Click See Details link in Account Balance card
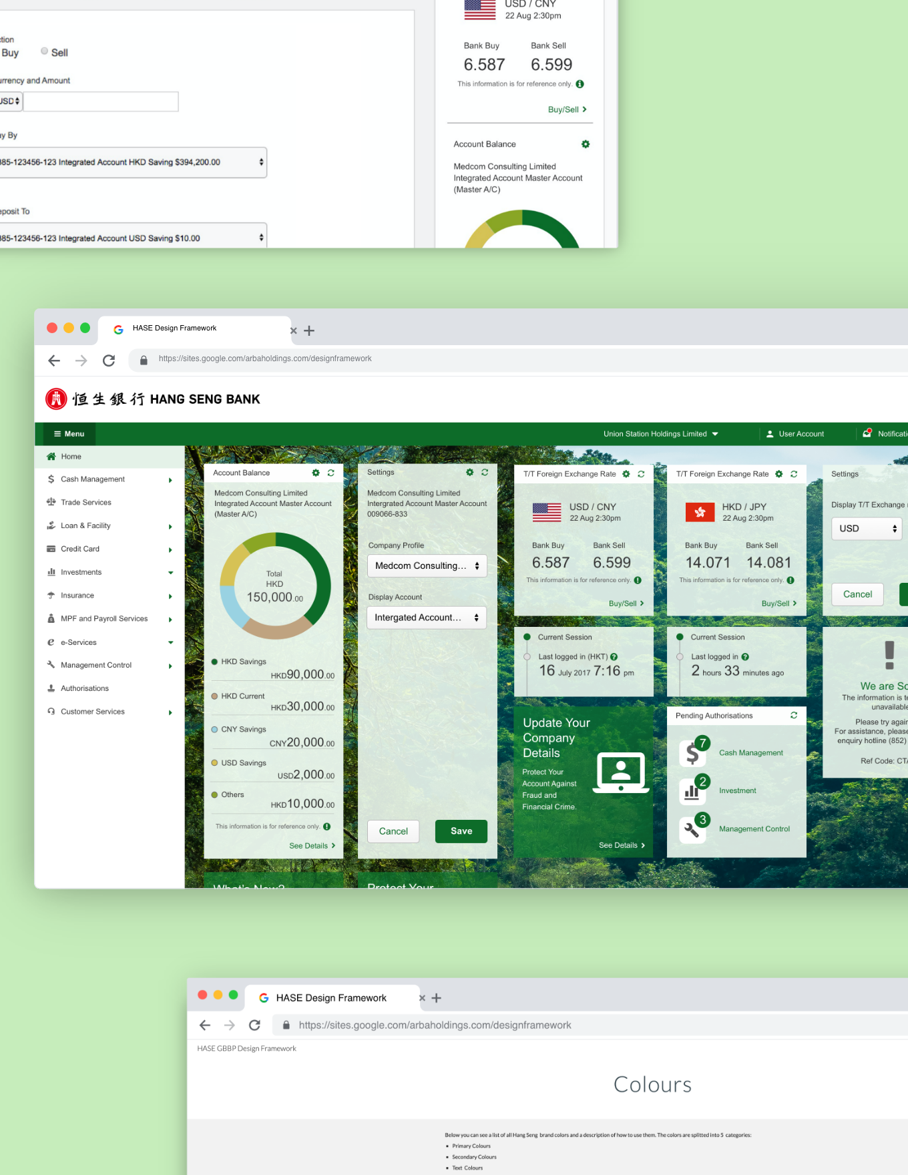 (312, 846)
